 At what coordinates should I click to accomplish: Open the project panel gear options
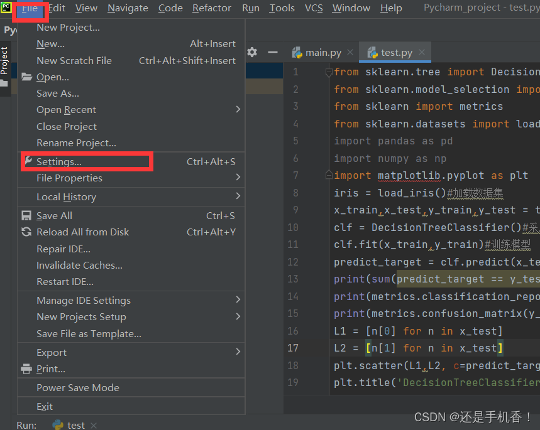(x=252, y=52)
